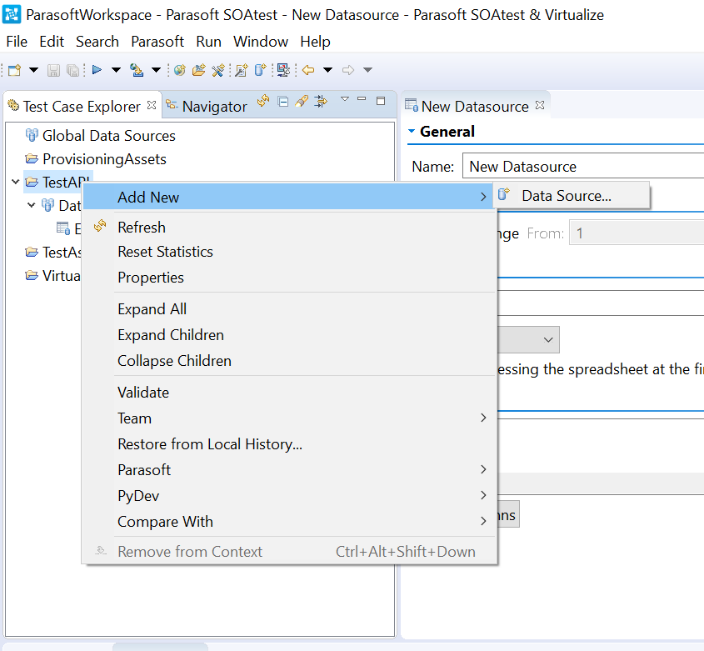The width and height of the screenshot is (704, 651).
Task: Open the import icon's dropdown arrow
Action: tap(156, 70)
